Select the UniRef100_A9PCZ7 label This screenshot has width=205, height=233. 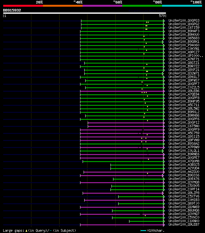click(x=184, y=52)
